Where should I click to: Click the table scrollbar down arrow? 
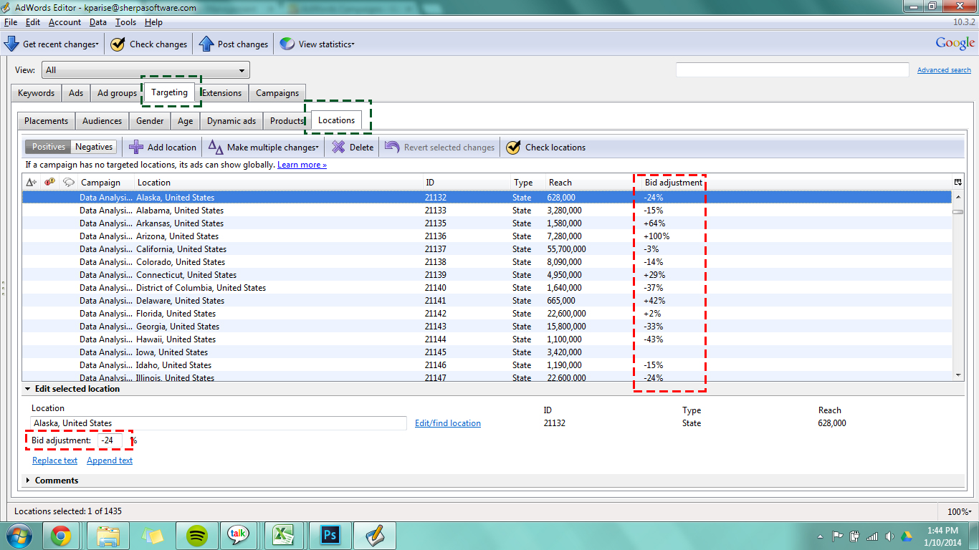[x=957, y=375]
